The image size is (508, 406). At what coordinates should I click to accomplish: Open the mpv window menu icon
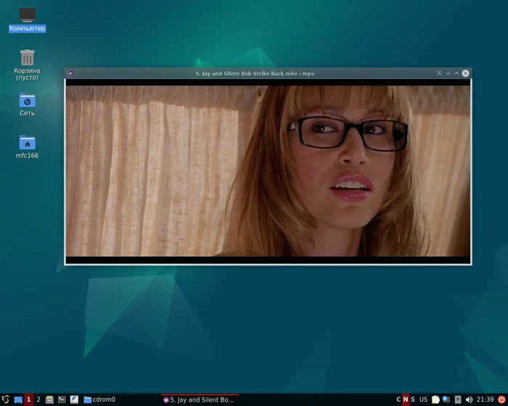[x=70, y=73]
